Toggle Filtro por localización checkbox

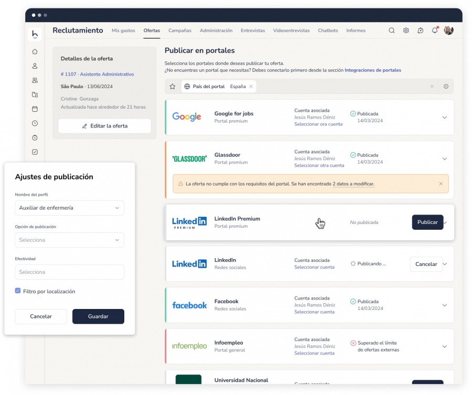click(x=18, y=291)
